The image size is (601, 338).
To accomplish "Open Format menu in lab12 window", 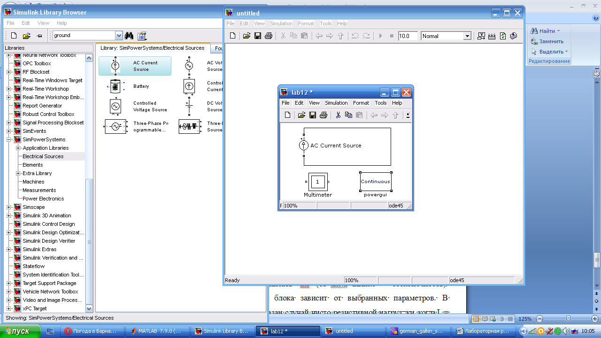I will (361, 103).
